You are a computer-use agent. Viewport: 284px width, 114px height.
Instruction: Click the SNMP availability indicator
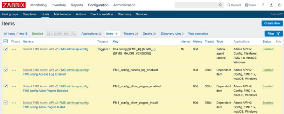click(58, 34)
